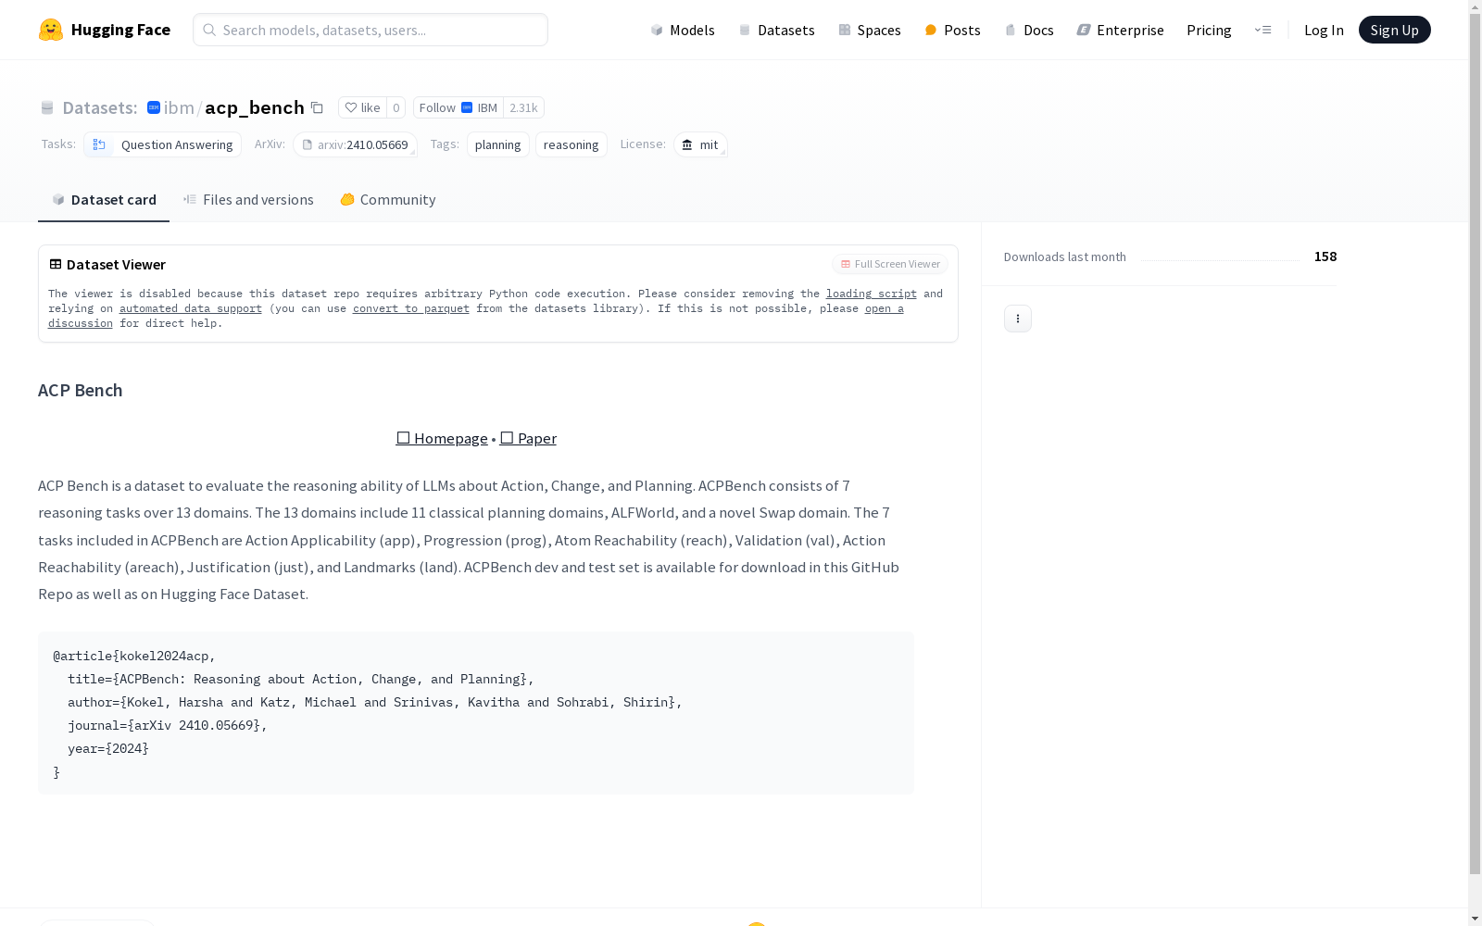1482x926 pixels.
Task: Click the planning tag
Action: 498,144
